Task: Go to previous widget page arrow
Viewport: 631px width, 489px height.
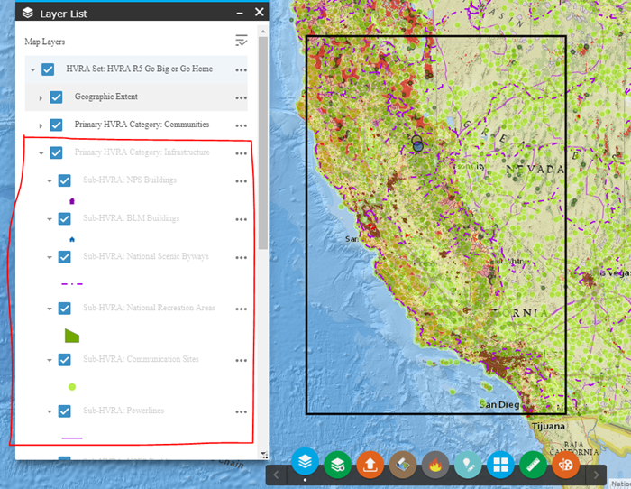Action: tap(276, 475)
